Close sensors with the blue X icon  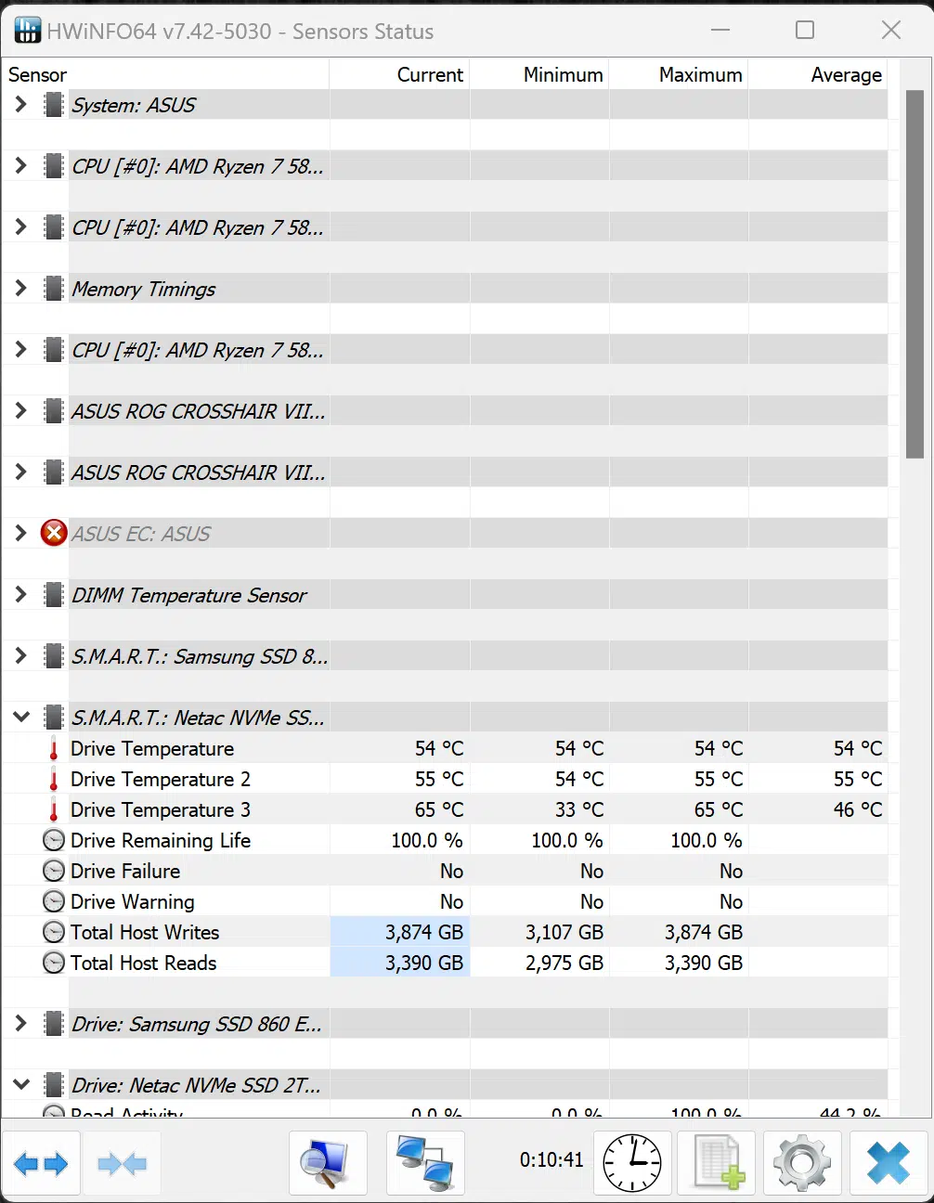[x=888, y=1163]
